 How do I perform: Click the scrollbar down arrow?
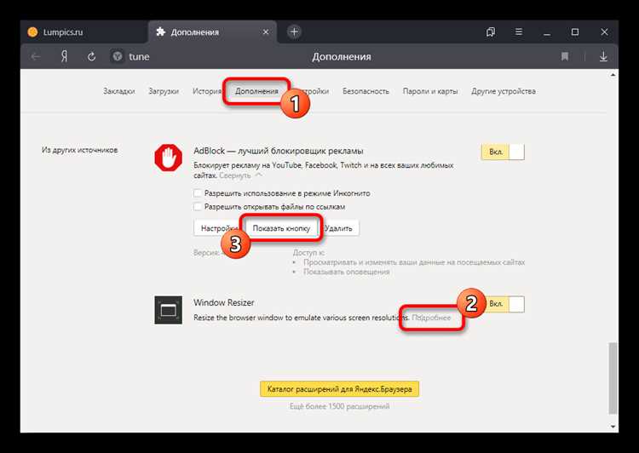(613, 427)
